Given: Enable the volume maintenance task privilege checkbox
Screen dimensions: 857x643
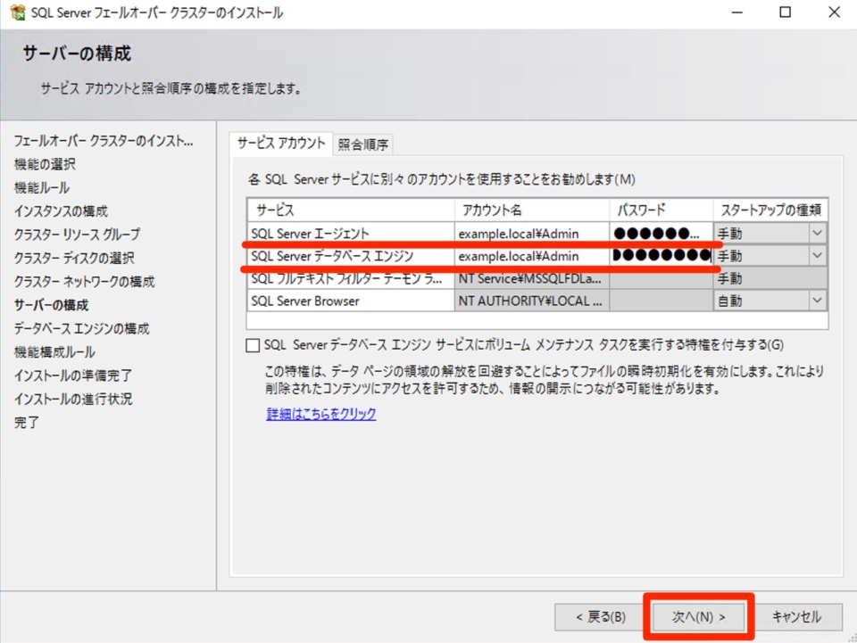Looking at the screenshot, I should pos(253,345).
